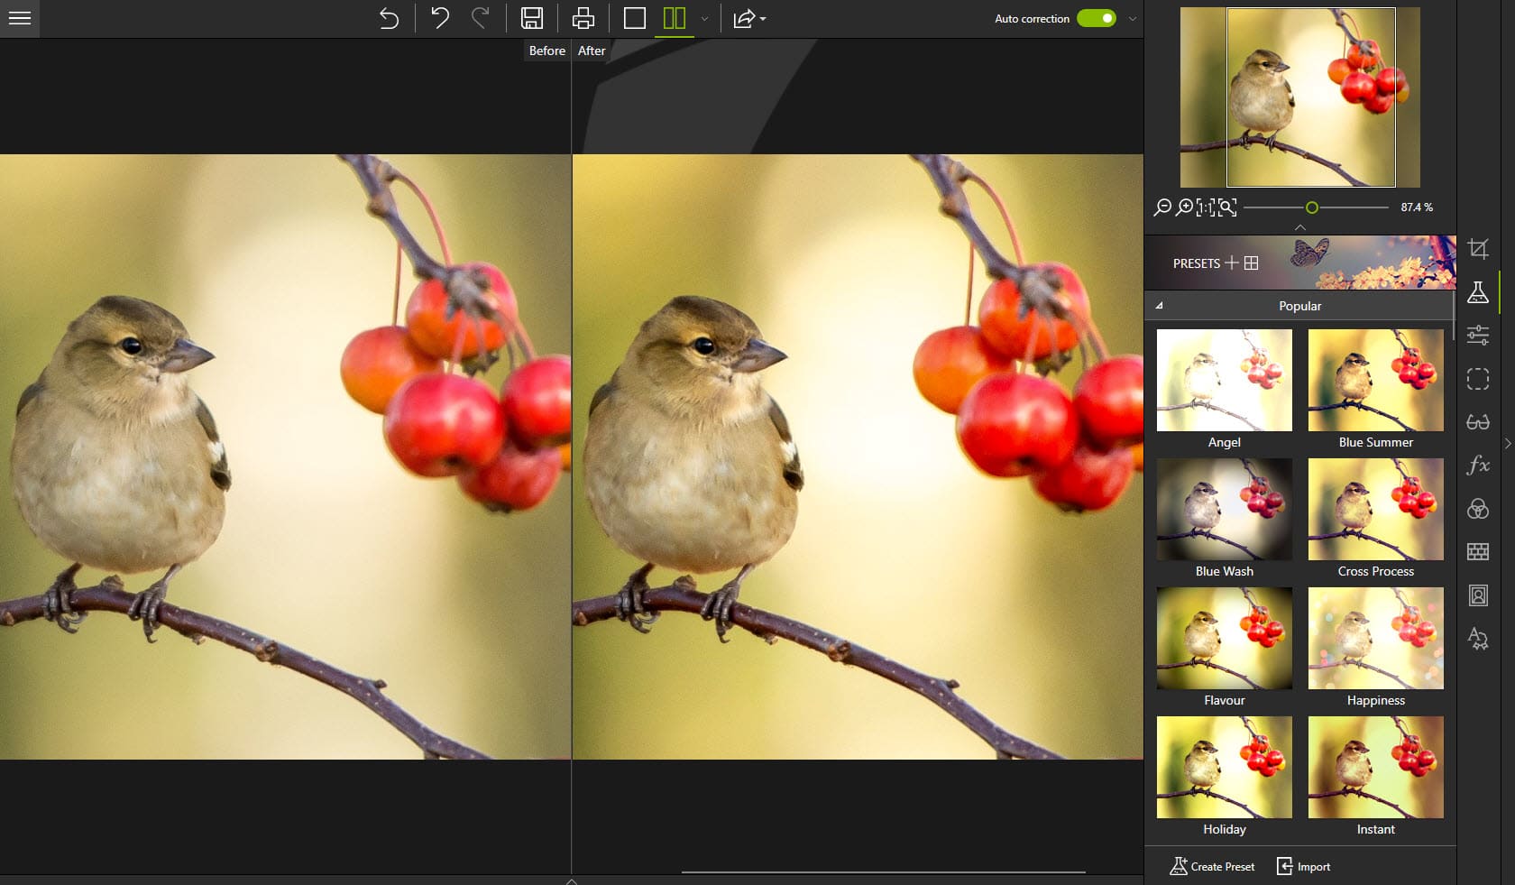Open the adjustments sliders panel icon
1515x885 pixels.
click(1478, 336)
